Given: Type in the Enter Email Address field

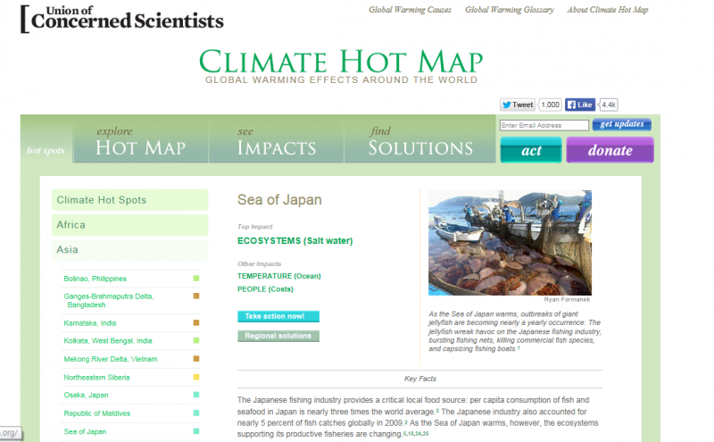Looking at the screenshot, I should [544, 126].
